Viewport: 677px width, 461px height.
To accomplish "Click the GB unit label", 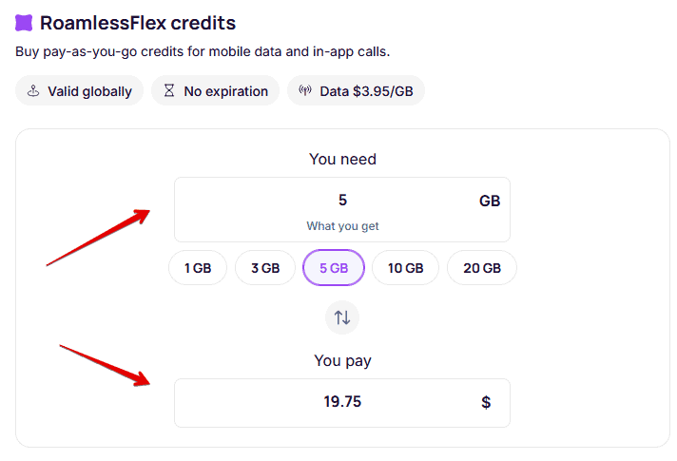I will (x=490, y=201).
